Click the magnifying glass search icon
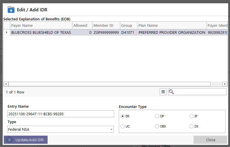Viewport: 230px width, 147px height. (171, 92)
